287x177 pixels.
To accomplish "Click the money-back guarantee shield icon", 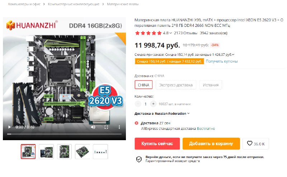I will coord(139,159).
